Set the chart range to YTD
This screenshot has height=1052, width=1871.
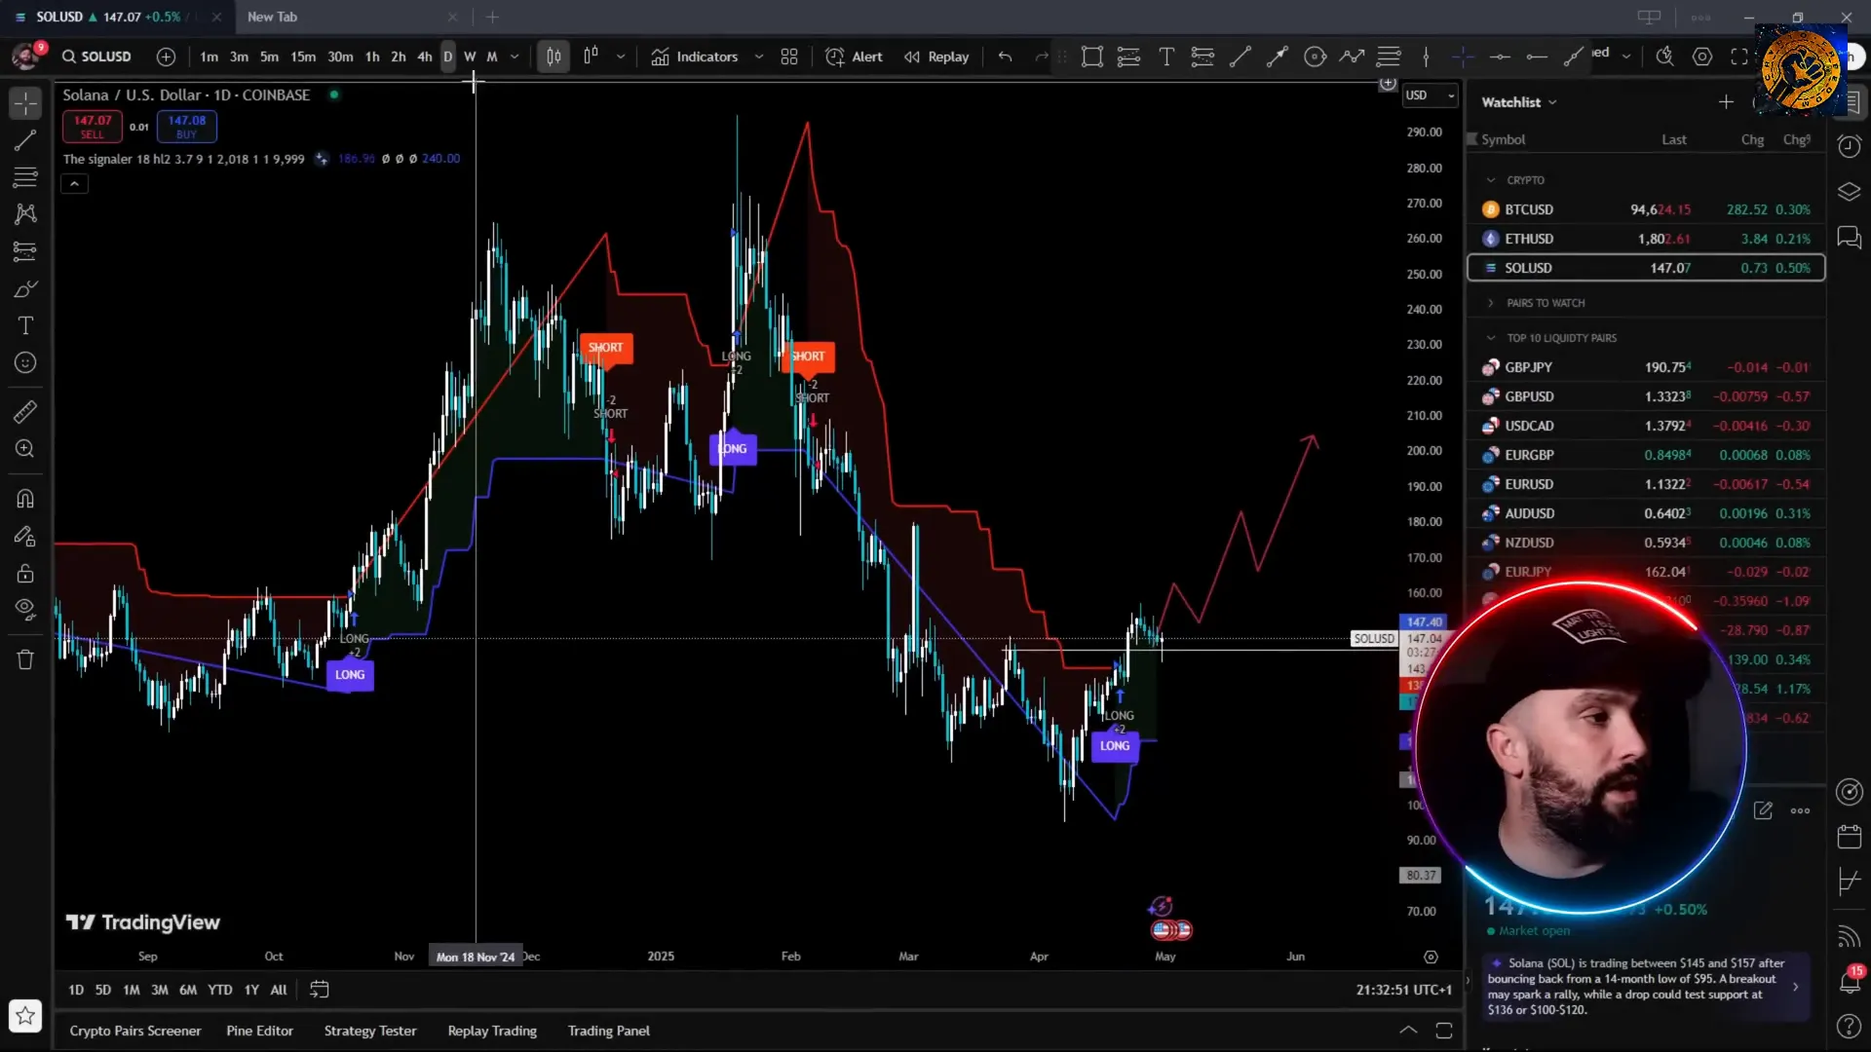click(220, 990)
